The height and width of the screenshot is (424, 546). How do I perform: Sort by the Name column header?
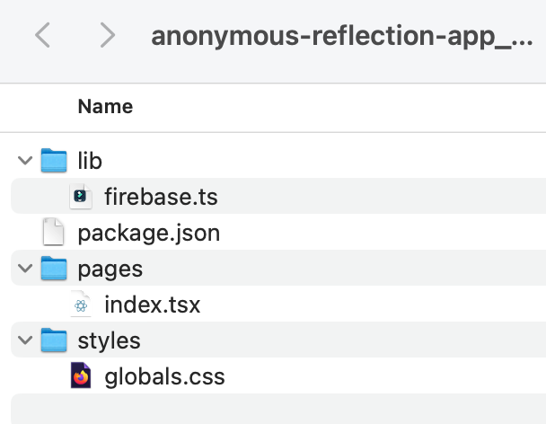point(105,106)
